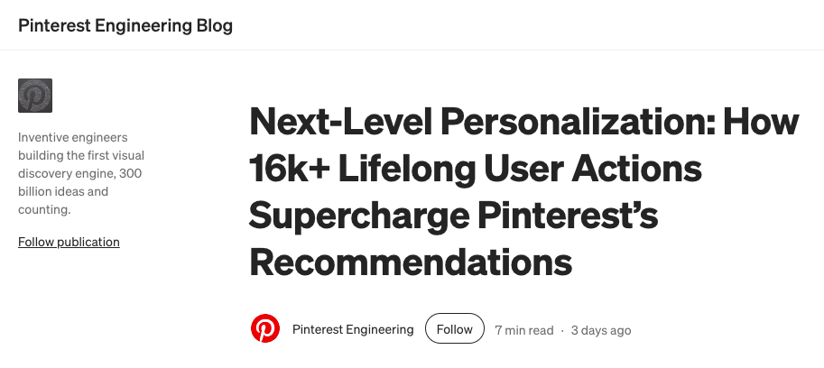Open the Pinterest Engineering author profile
The height and width of the screenshot is (368, 824).
353,330
